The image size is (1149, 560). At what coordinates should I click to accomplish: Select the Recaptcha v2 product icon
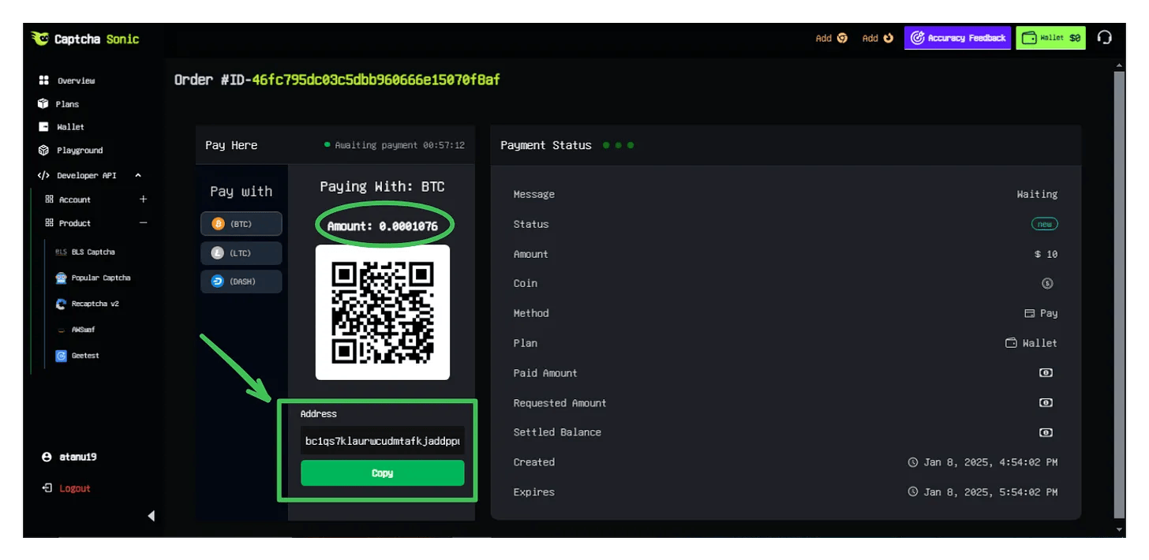(62, 304)
